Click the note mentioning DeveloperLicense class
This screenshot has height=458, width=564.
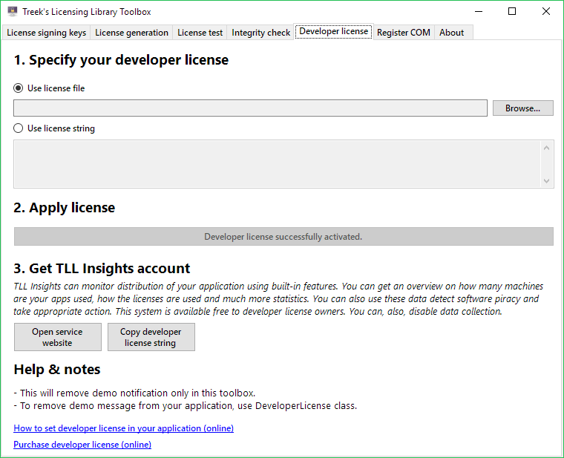186,406
